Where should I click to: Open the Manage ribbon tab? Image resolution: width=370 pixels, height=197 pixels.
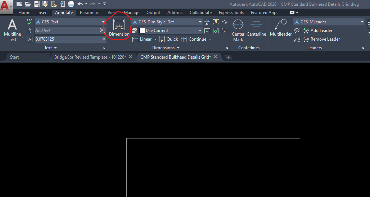pos(131,13)
